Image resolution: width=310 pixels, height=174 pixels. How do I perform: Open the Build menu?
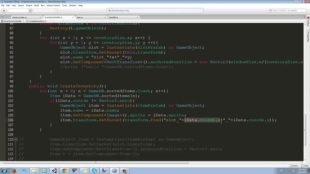[37, 5]
